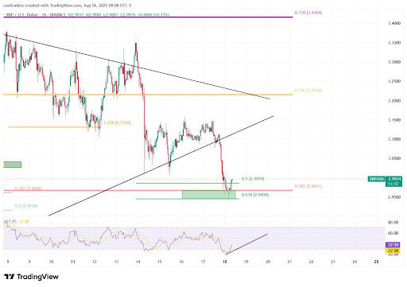
Task: Click the 0.618 (2.9450) Fibonacci label
Action: [x=255, y=195]
